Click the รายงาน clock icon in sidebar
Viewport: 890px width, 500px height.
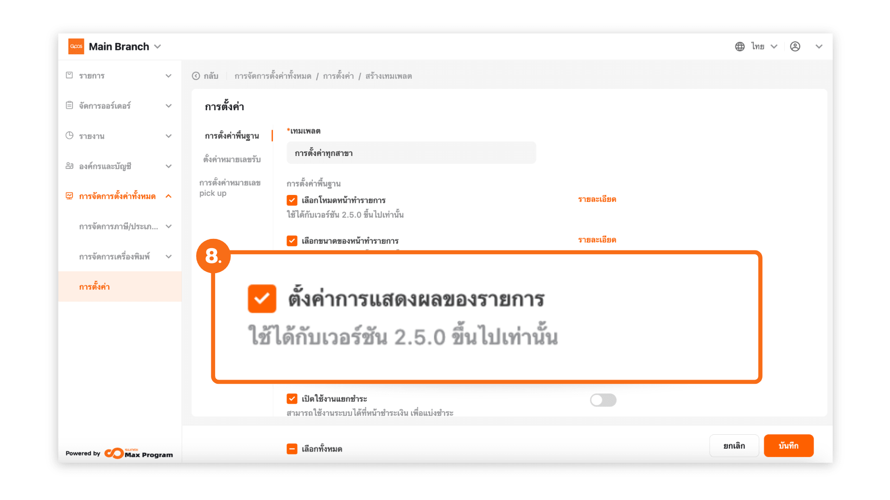[70, 136]
